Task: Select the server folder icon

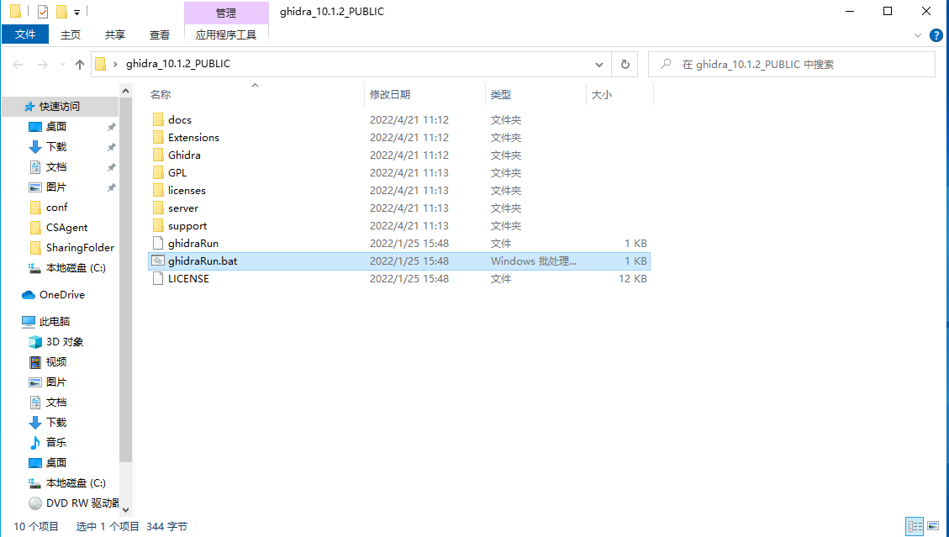Action: 158,208
